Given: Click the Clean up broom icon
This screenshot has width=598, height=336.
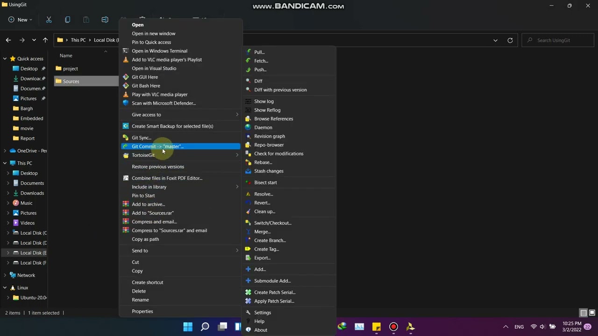Looking at the screenshot, I should [x=249, y=211].
